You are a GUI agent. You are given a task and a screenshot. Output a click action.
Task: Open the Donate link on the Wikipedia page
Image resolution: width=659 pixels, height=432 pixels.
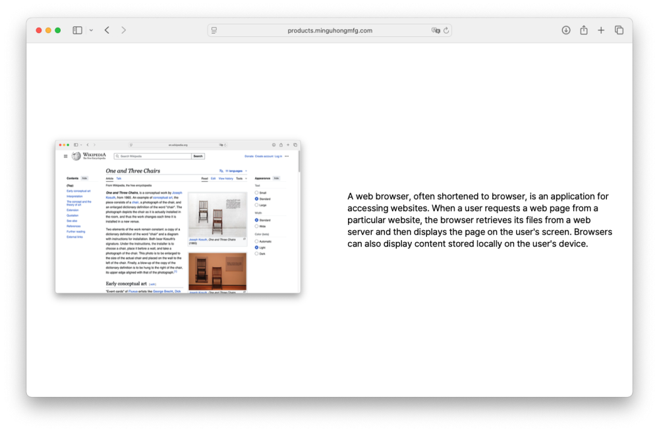[x=249, y=156]
